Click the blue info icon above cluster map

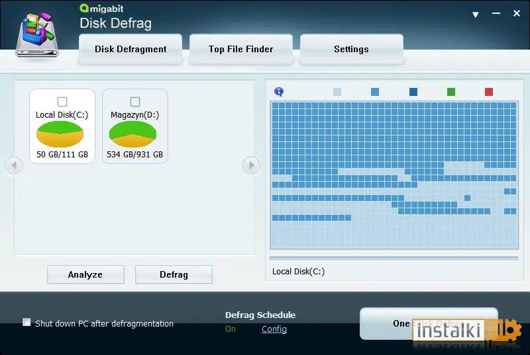click(279, 91)
